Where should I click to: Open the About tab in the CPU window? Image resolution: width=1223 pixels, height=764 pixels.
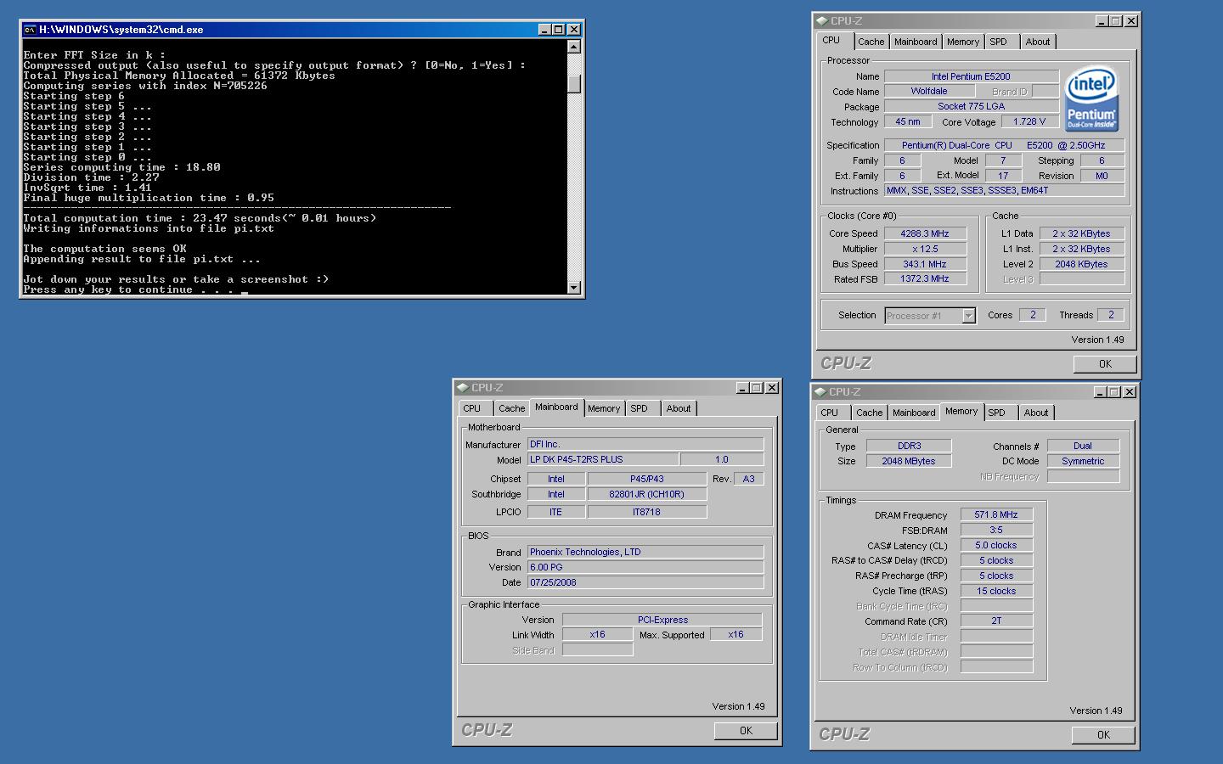pos(1038,42)
